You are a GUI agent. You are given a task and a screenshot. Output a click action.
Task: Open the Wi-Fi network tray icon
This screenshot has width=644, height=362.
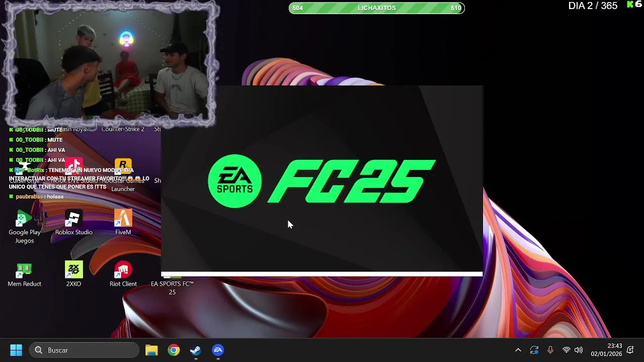[566, 350]
